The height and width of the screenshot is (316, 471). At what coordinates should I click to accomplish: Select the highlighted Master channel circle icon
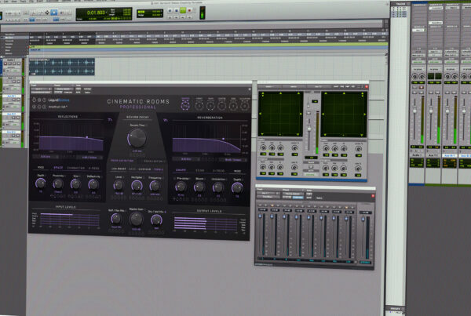pos(185,105)
